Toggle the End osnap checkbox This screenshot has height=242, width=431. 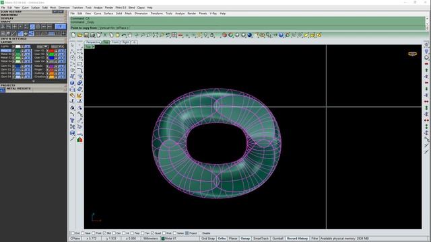coord(73,233)
